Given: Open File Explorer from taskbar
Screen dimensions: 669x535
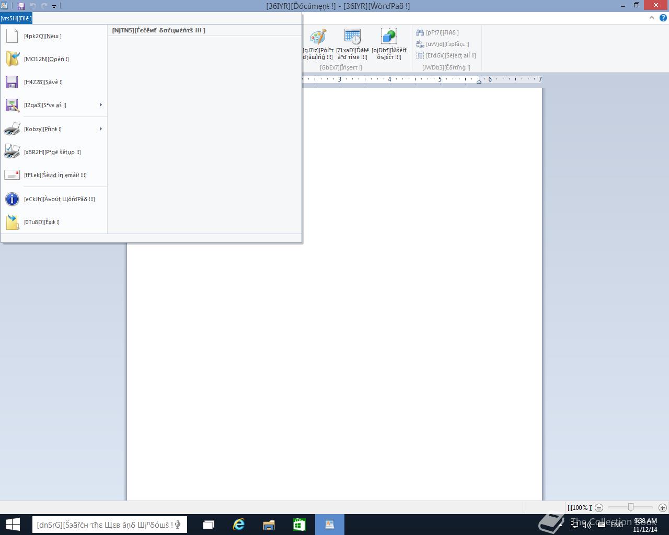Looking at the screenshot, I should pos(269,525).
